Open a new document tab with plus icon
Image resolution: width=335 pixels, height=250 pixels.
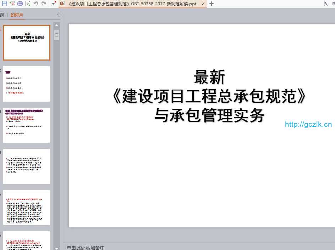pos(212,4)
